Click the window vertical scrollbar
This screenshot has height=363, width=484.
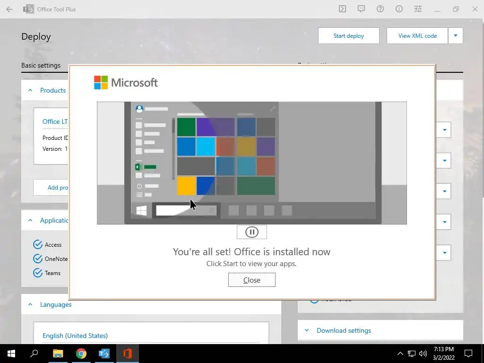[483, 108]
